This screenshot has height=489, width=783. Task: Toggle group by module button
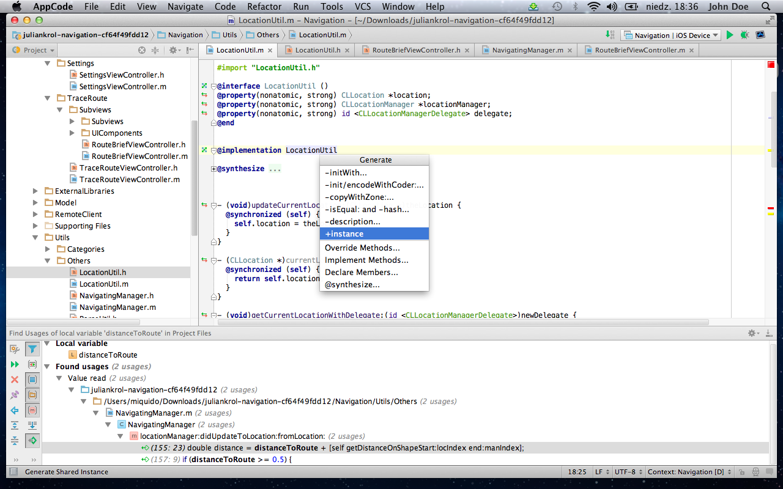click(32, 380)
